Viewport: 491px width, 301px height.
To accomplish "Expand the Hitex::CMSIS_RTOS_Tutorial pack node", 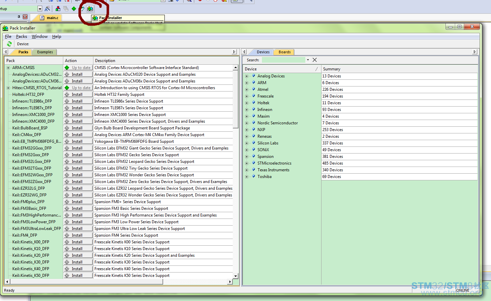I will 8,88.
